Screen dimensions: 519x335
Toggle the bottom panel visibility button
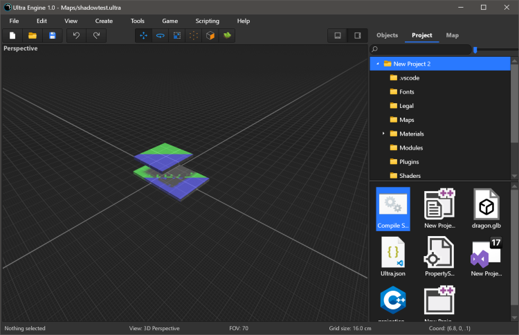[338, 35]
